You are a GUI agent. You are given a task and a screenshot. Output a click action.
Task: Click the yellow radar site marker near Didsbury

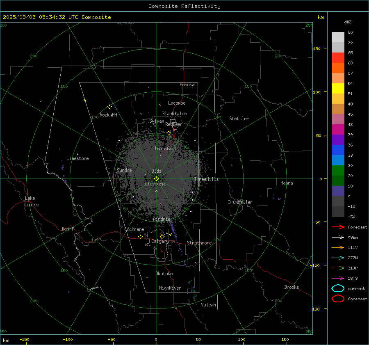157,178
